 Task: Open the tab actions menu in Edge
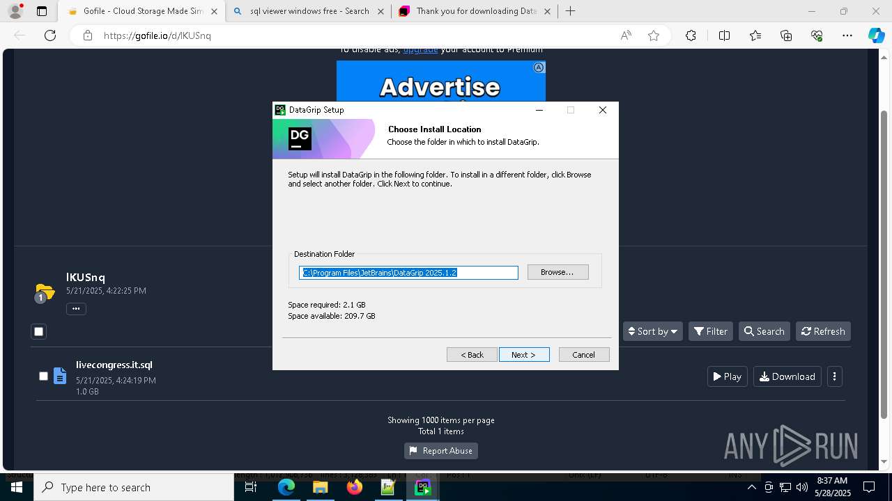(42, 11)
